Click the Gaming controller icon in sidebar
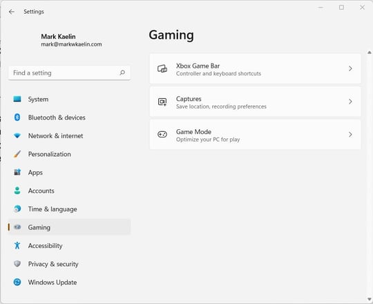This screenshot has width=373, height=304. point(17,227)
